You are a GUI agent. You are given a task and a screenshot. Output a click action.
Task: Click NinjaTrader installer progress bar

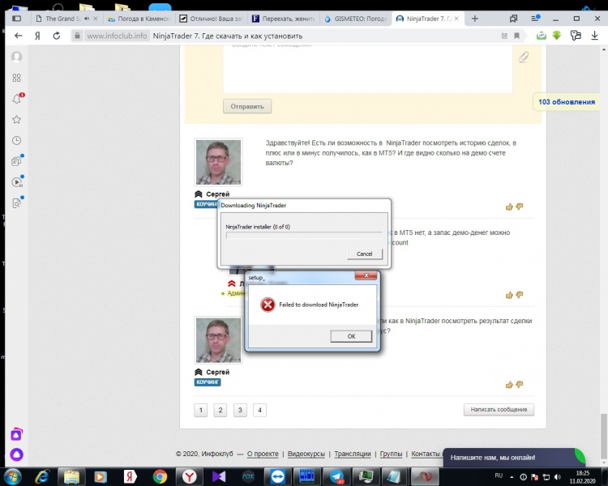tap(304, 235)
